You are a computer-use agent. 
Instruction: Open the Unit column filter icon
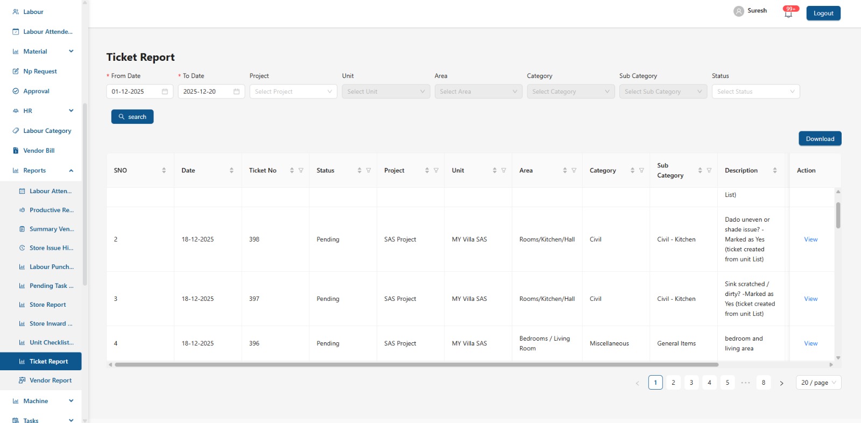pyautogui.click(x=504, y=171)
